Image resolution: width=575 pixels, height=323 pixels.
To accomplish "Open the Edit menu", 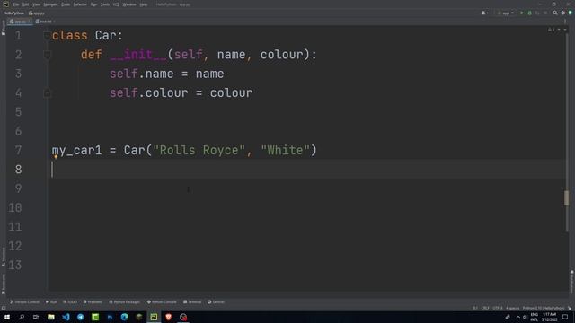I will coord(26,4).
